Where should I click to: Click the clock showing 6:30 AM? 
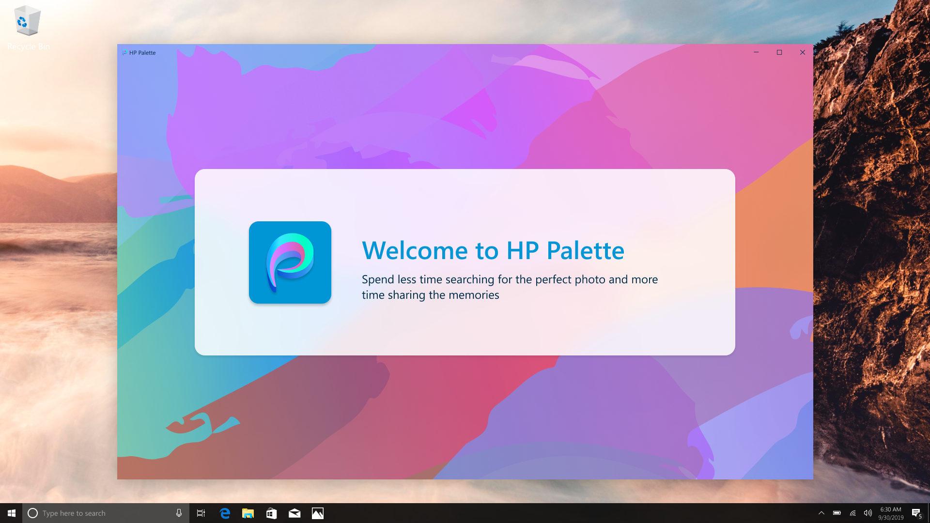tap(891, 513)
